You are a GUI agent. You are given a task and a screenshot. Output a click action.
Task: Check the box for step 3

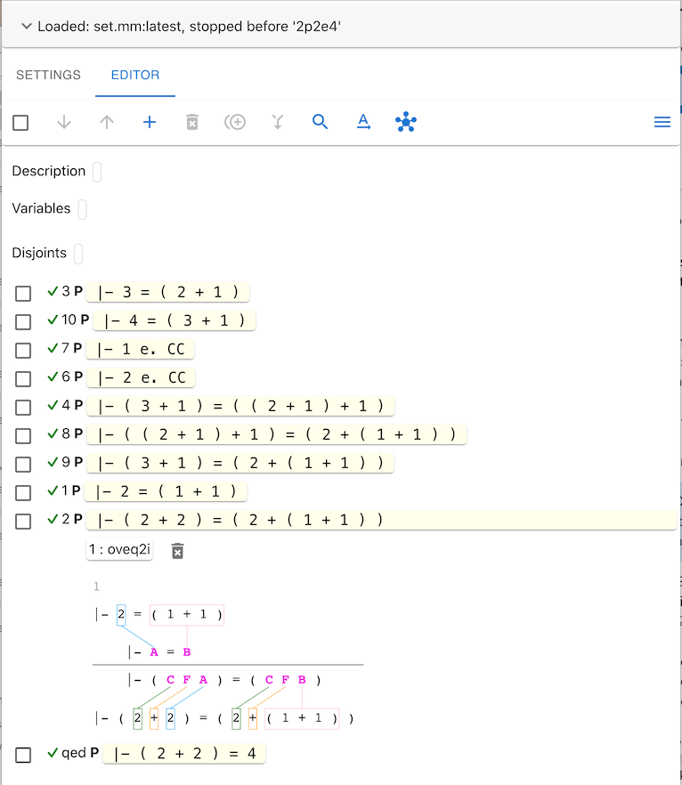coord(23,294)
